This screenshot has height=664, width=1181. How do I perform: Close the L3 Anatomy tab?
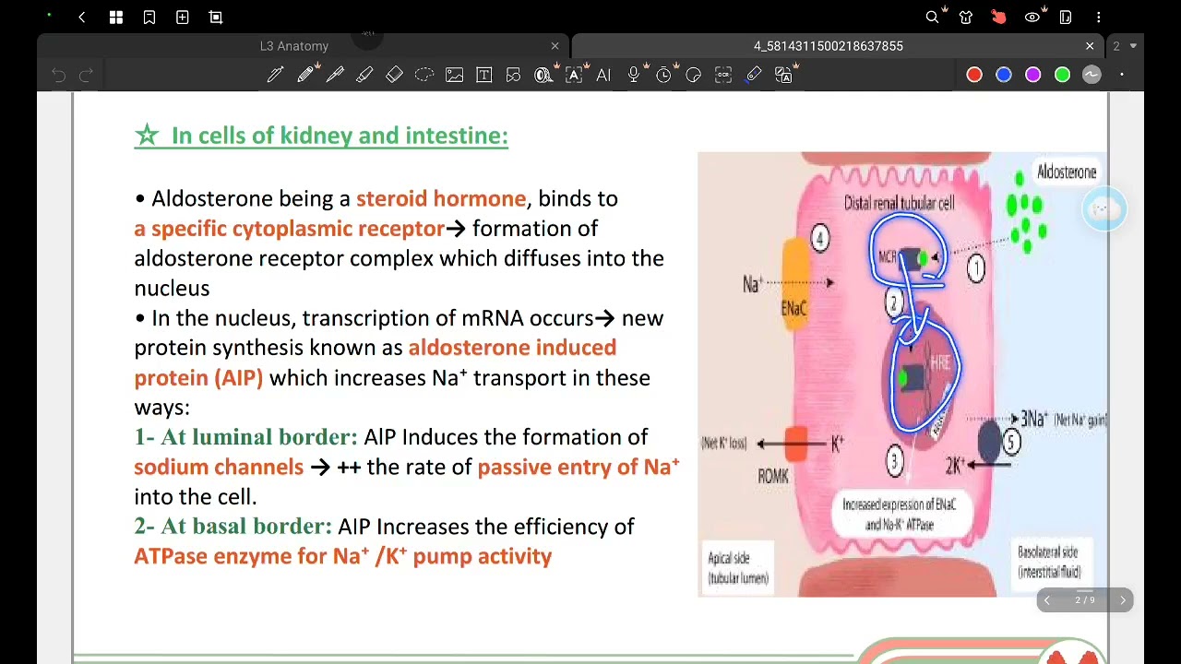pos(555,46)
